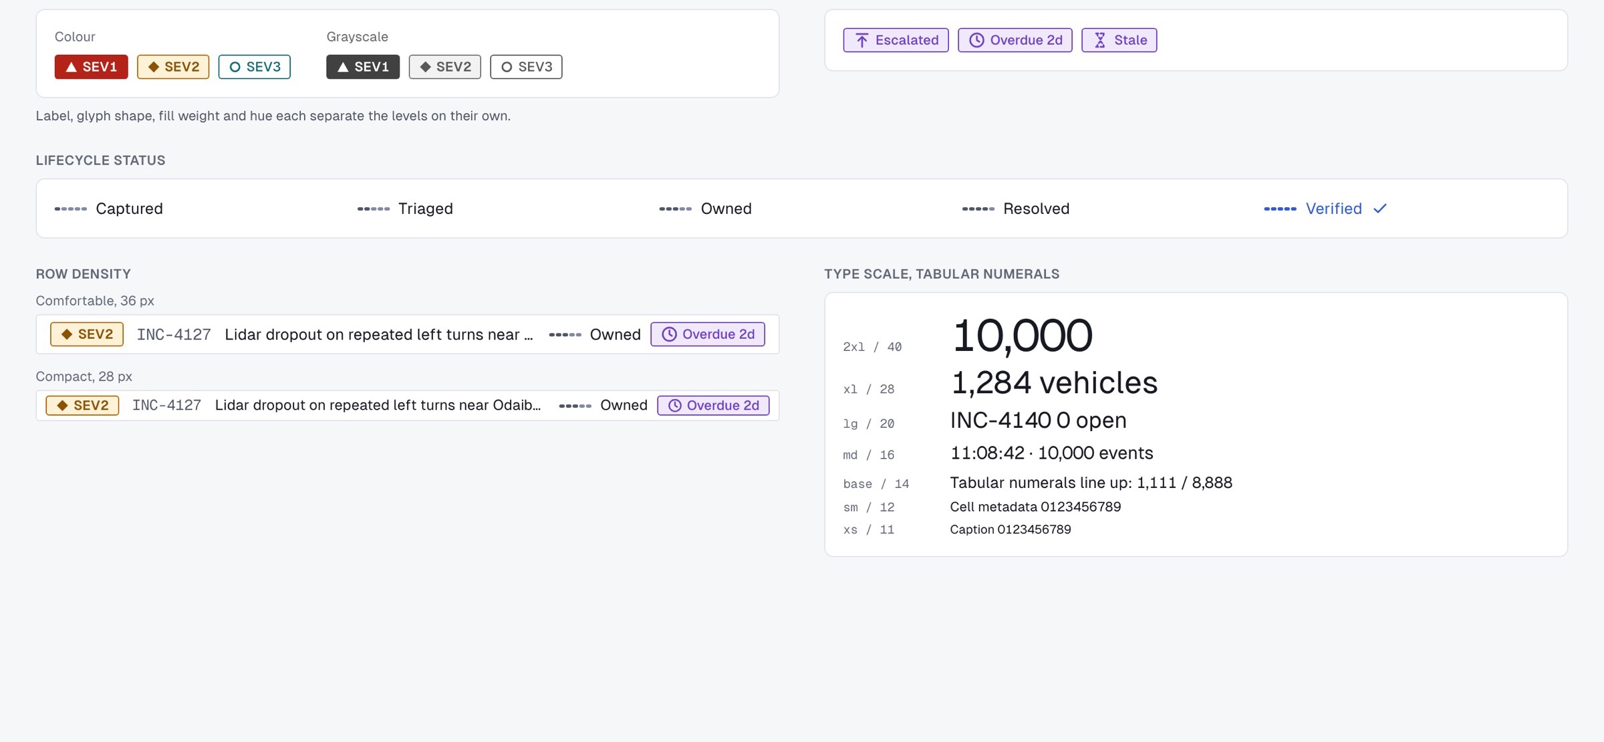Click the amber SEV2 colour badge
This screenshot has height=742, width=1604.
tap(173, 67)
